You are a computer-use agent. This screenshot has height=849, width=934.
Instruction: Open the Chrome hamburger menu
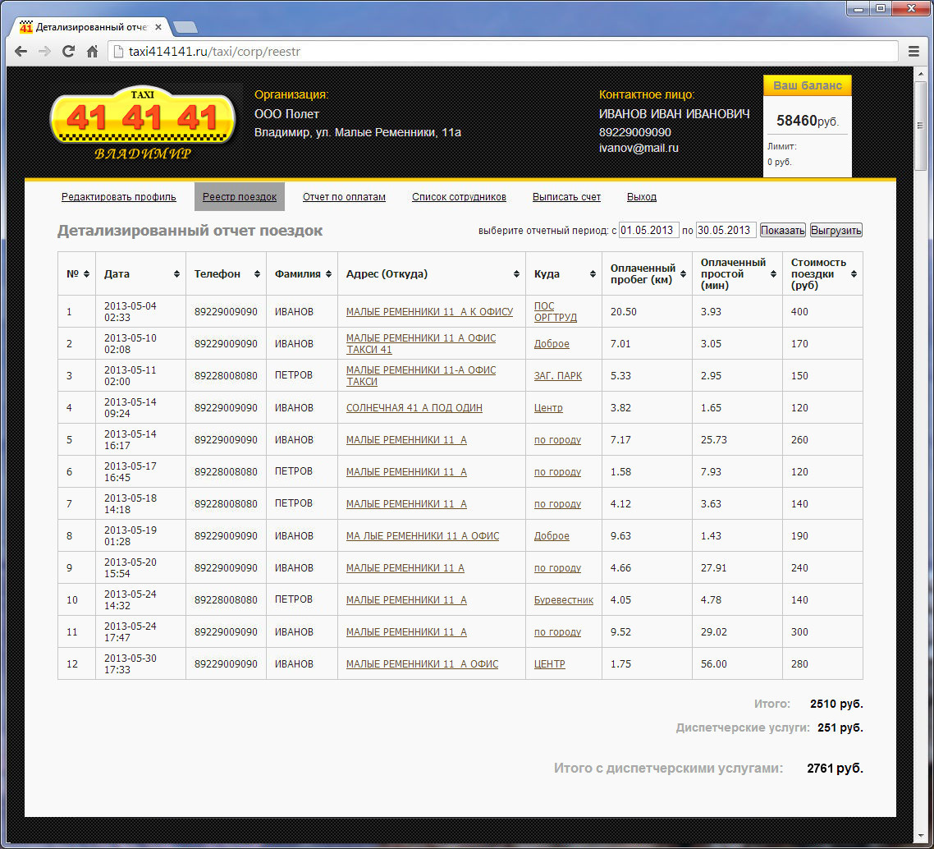tap(913, 51)
